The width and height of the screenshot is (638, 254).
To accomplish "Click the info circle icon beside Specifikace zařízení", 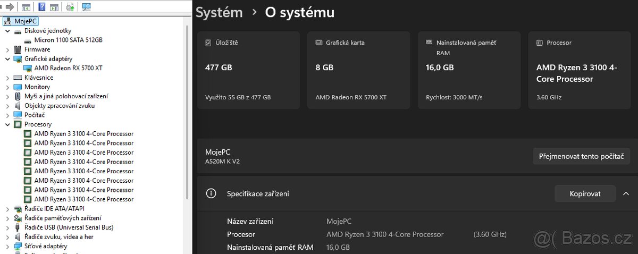I will coord(211,193).
